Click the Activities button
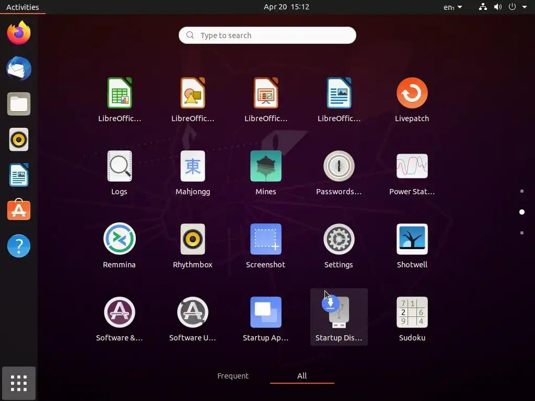 click(22, 7)
